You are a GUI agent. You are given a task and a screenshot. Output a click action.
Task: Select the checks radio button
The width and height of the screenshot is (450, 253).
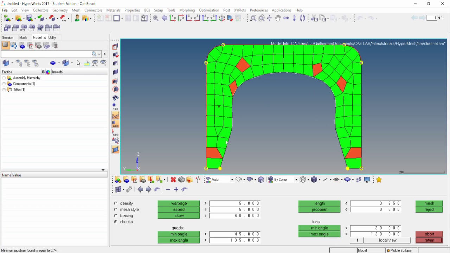pos(116,222)
